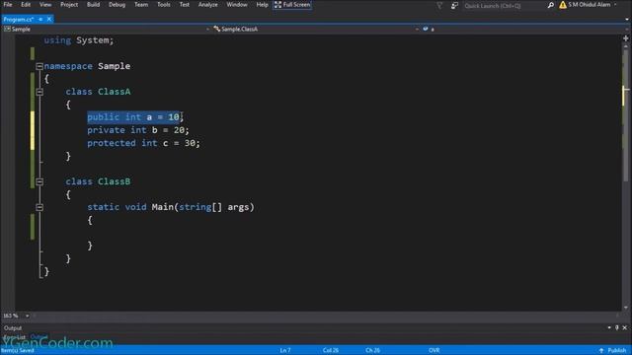This screenshot has height=355, width=632.
Task: Click the Ch 26 status indicator
Action: tap(373, 351)
